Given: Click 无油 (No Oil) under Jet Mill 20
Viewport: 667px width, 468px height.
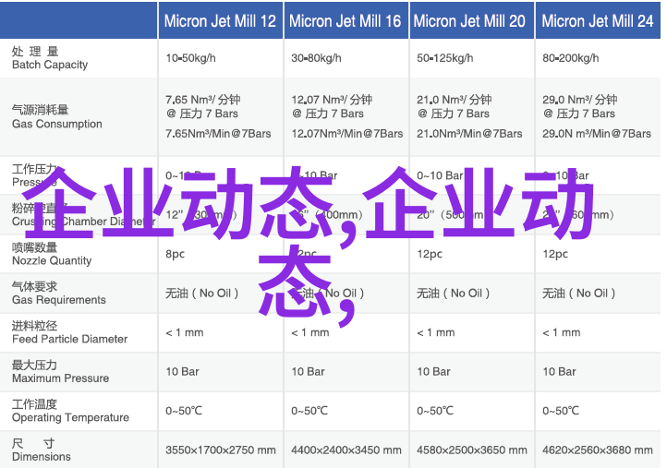Looking at the screenshot, I should [x=453, y=294].
